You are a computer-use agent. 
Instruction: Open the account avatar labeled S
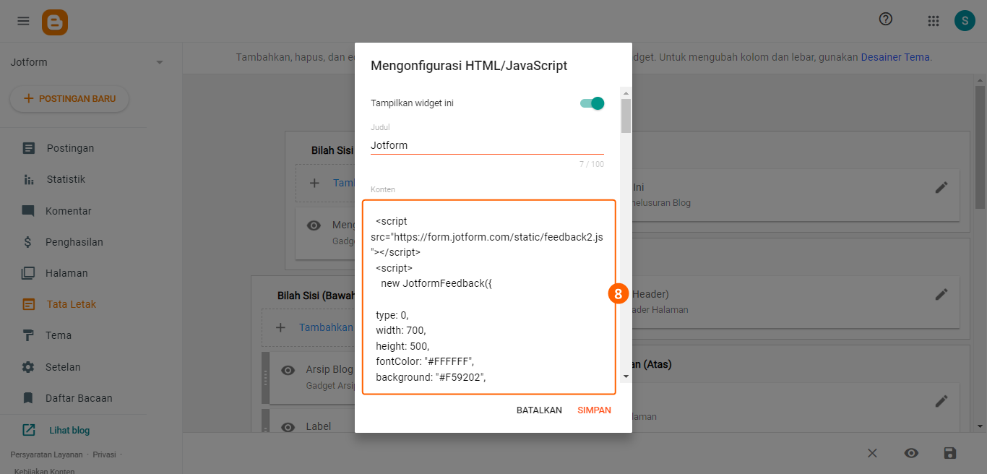click(965, 20)
